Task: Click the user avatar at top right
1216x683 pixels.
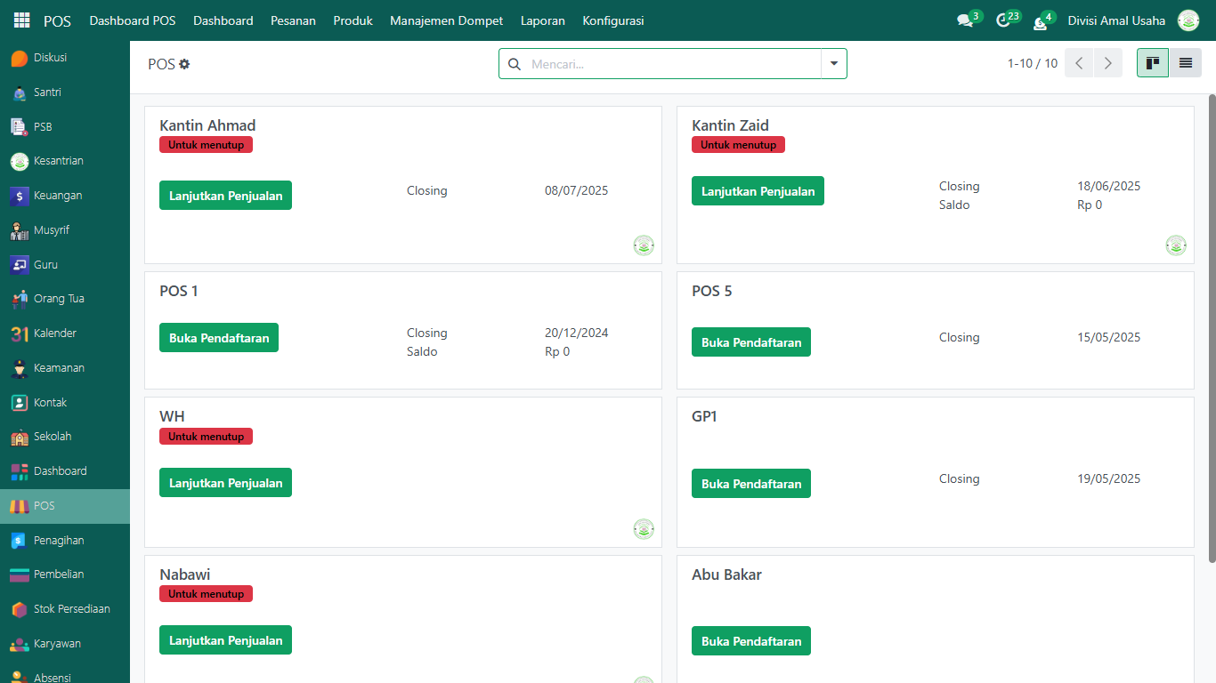Action: (1188, 20)
